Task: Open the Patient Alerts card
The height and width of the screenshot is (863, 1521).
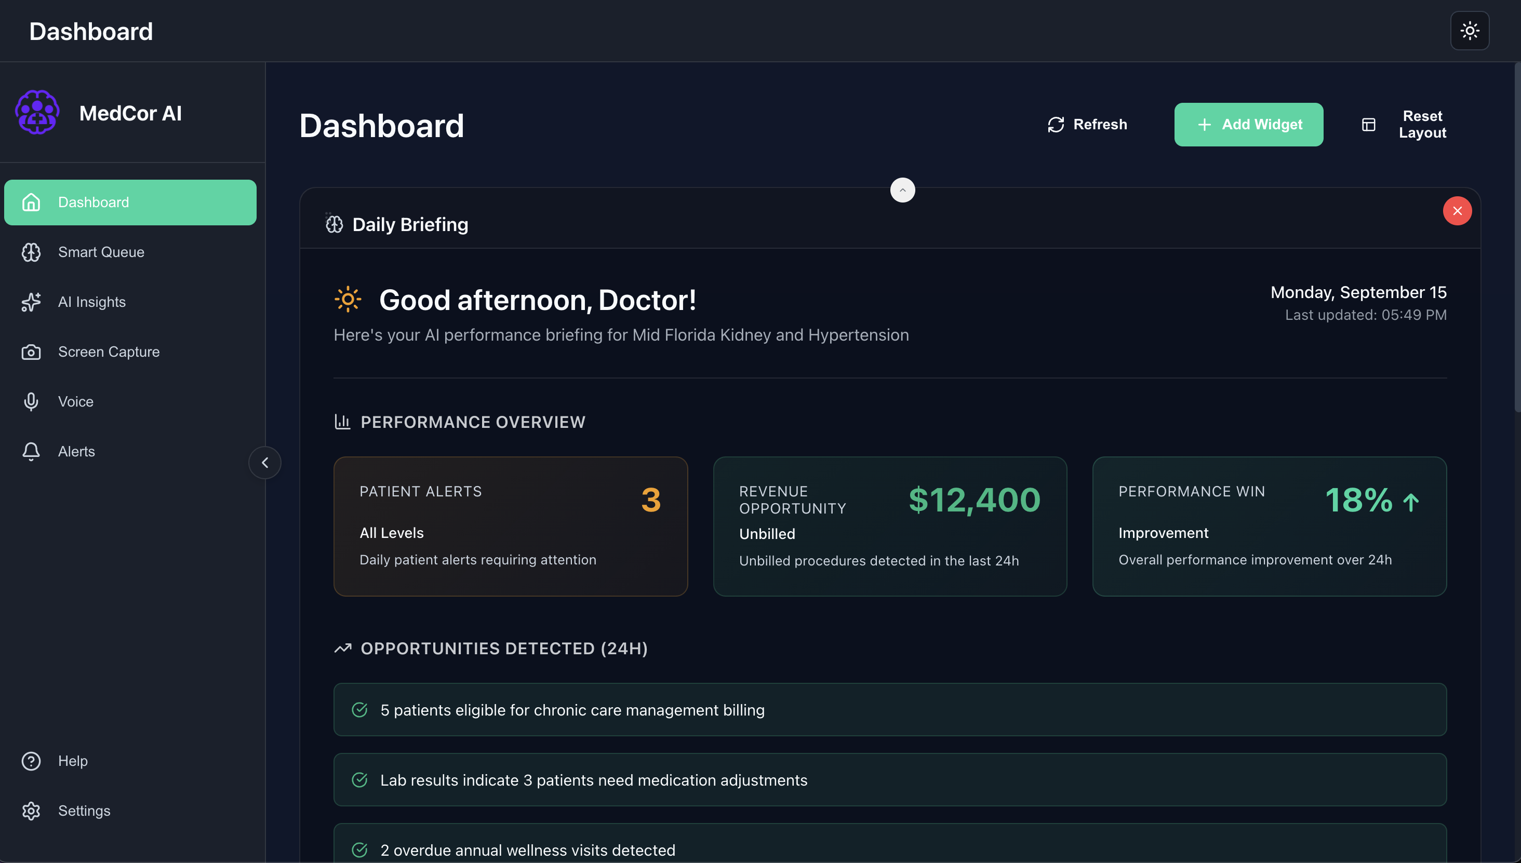Action: point(510,527)
